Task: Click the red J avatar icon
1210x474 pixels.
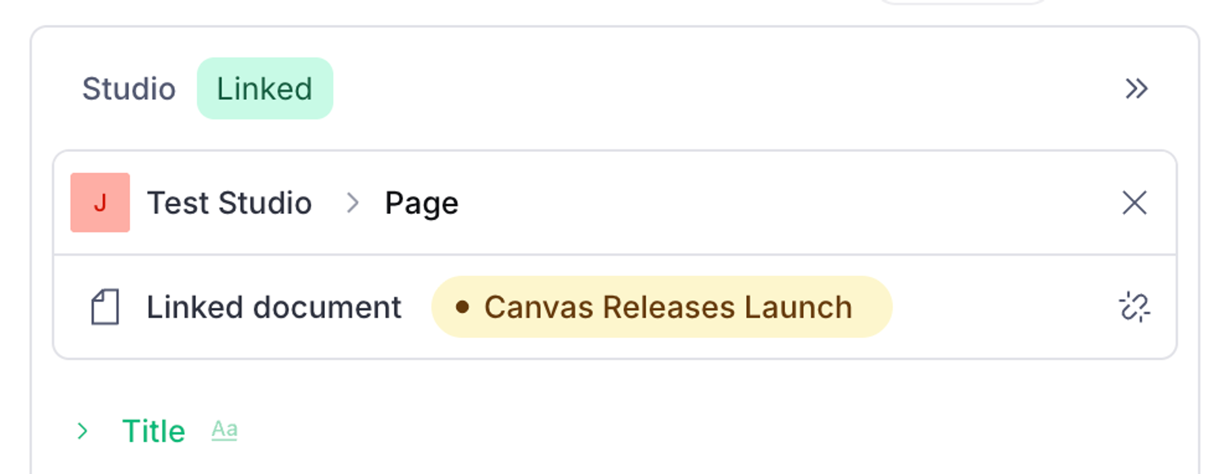Action: (100, 203)
